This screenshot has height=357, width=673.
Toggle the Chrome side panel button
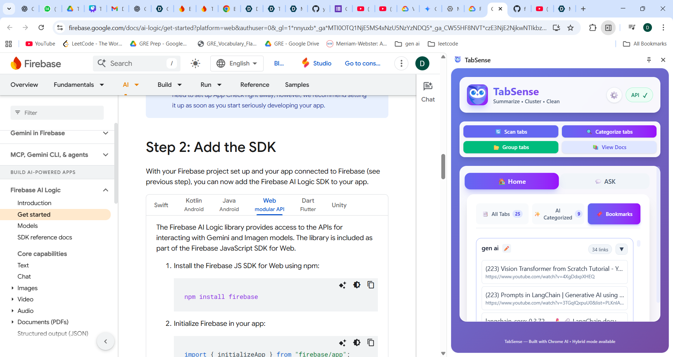pos(609,28)
